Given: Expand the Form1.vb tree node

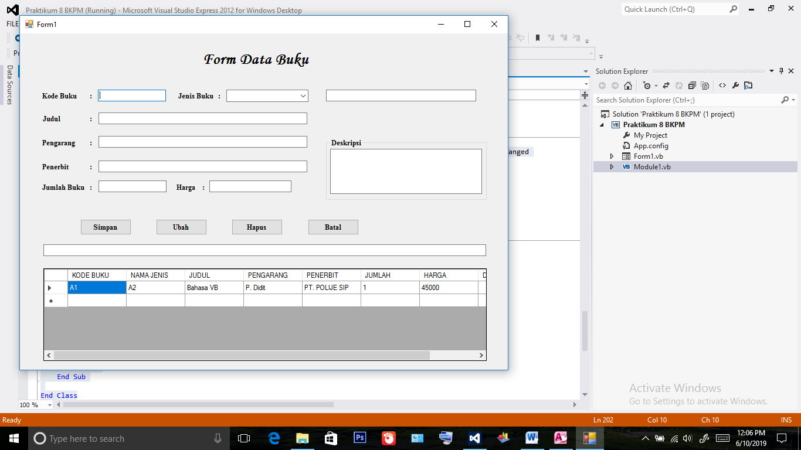Looking at the screenshot, I should tap(612, 156).
